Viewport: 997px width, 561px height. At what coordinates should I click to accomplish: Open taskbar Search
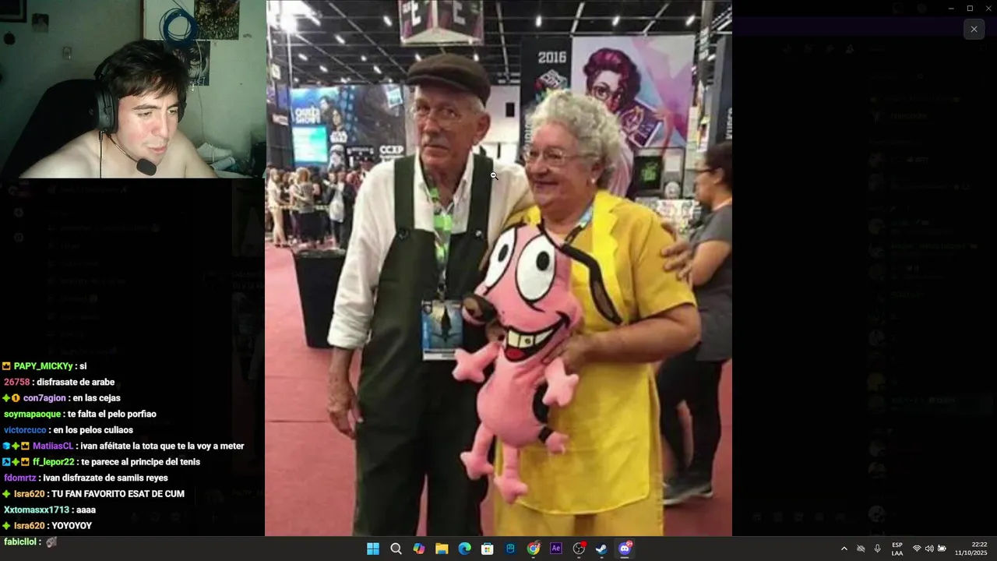click(x=396, y=549)
